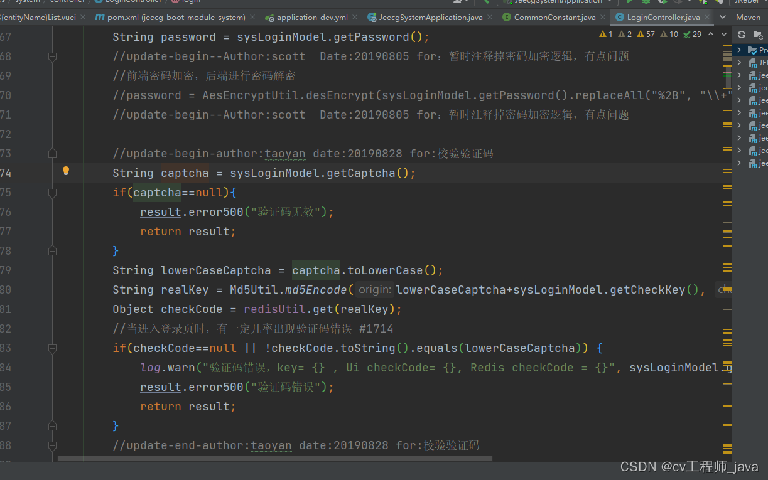Close the ${entityName}List.vuei tab
The height and width of the screenshot is (480, 768).
point(82,18)
